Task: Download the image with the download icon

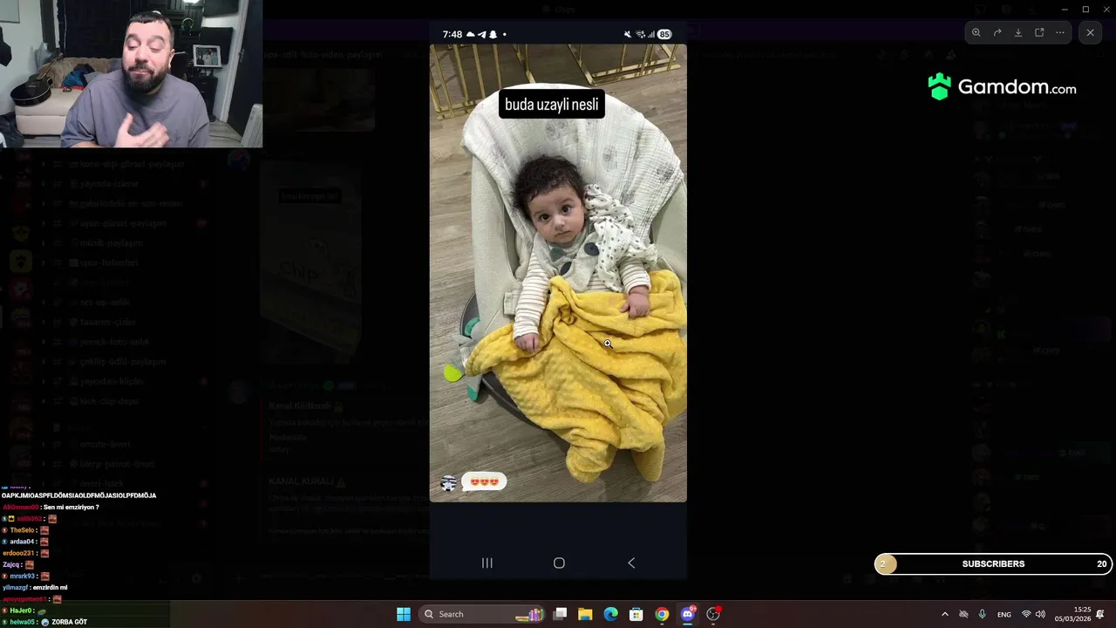Action: [x=1018, y=32]
